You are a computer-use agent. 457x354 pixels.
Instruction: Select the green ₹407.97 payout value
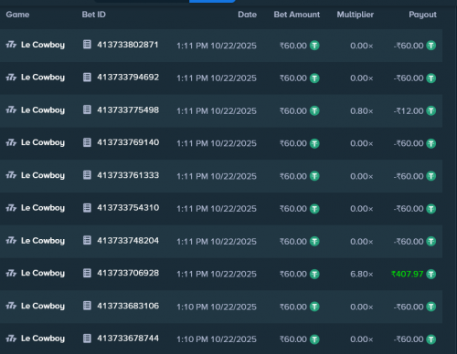(408, 274)
